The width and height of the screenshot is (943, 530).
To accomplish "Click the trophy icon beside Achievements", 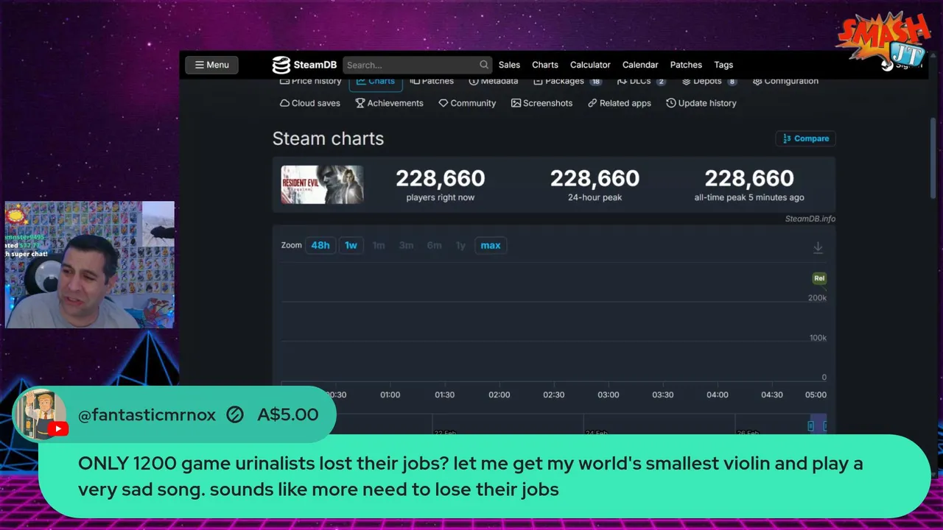I will coord(360,103).
